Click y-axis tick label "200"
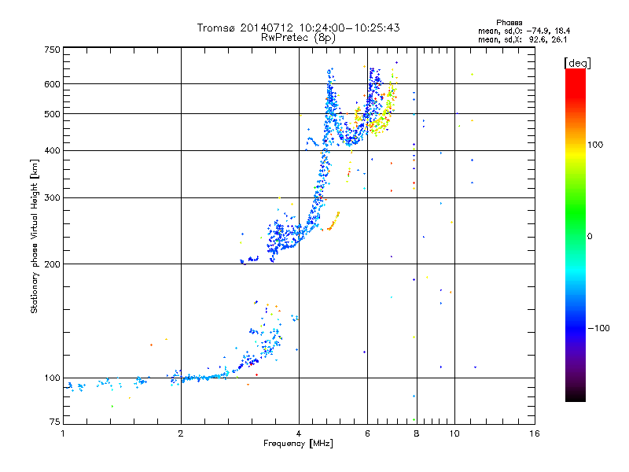 click(x=52, y=264)
